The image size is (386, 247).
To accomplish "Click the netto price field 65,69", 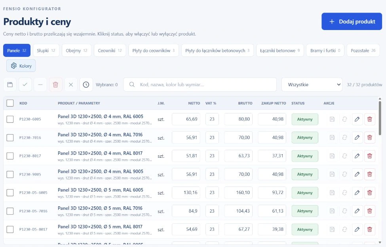I will tap(186, 119).
